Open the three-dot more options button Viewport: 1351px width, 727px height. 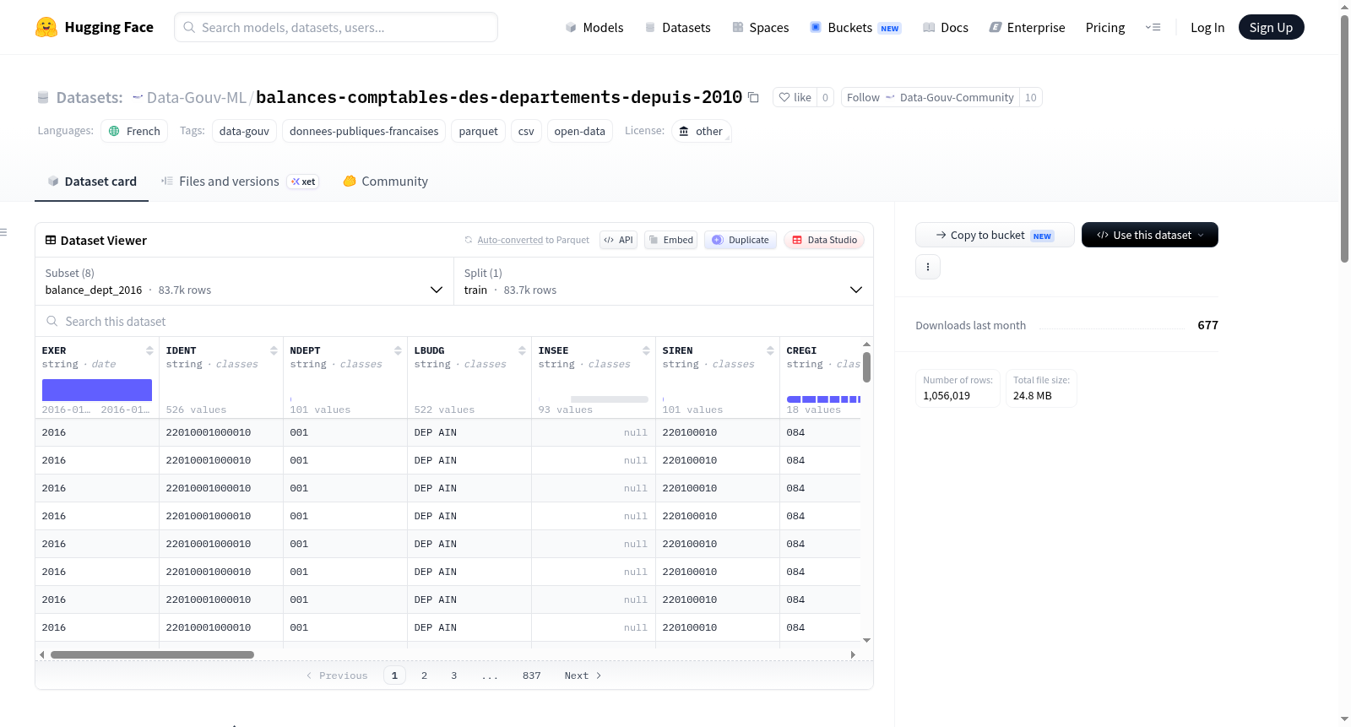tap(928, 267)
